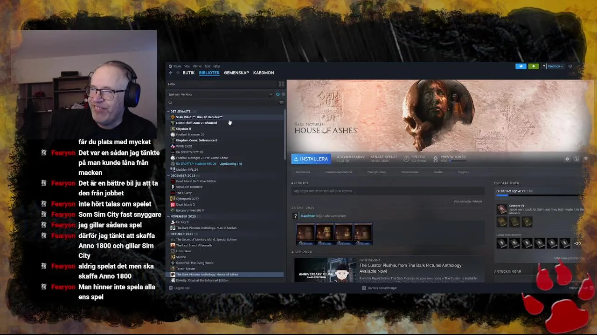Click the blue announcements megaphone icon
597x335 pixels.
(x=521, y=66)
